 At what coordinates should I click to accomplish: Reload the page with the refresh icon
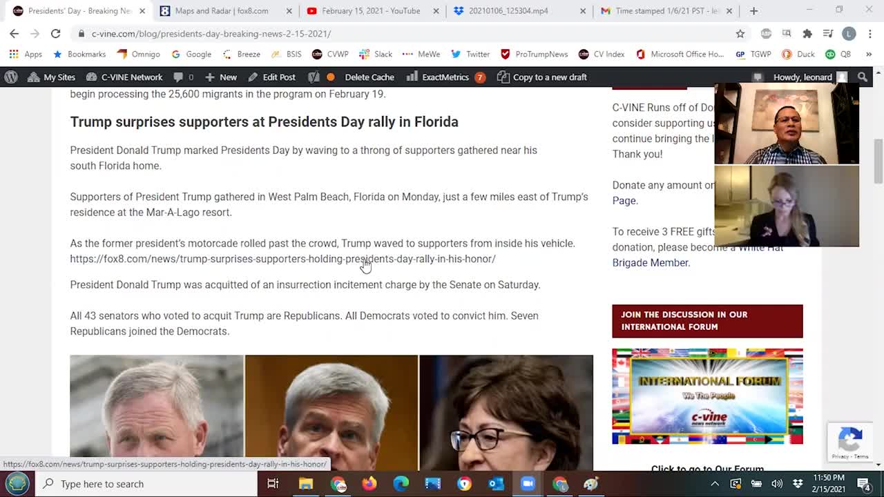(x=55, y=33)
